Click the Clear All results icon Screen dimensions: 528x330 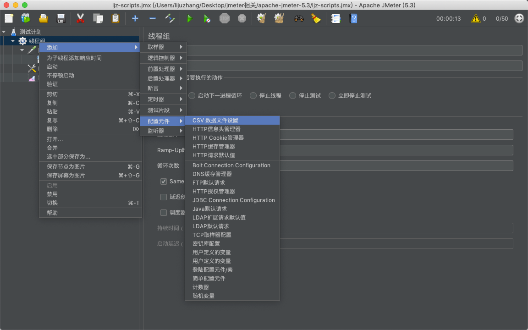(x=279, y=18)
